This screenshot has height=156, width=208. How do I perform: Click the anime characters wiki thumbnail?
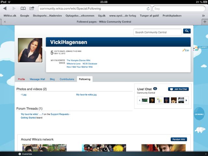tap(104, 148)
